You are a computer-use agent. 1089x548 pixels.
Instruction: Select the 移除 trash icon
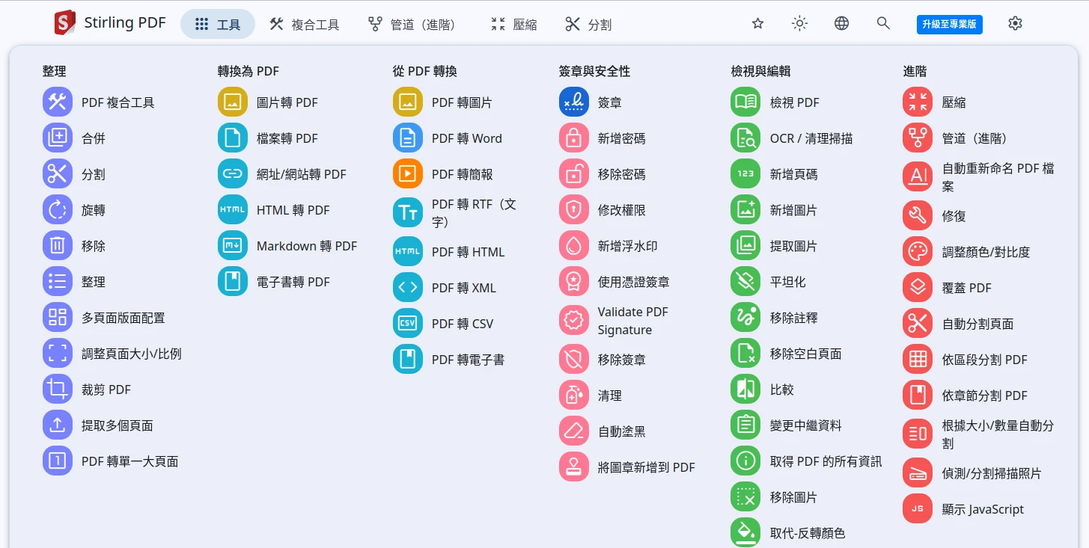click(x=58, y=245)
